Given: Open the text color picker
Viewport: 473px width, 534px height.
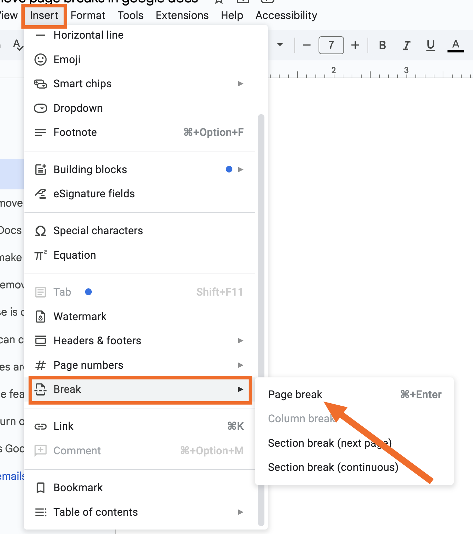Looking at the screenshot, I should click(x=456, y=45).
